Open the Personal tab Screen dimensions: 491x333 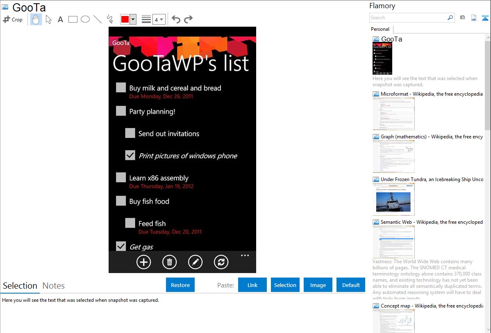pos(380,29)
